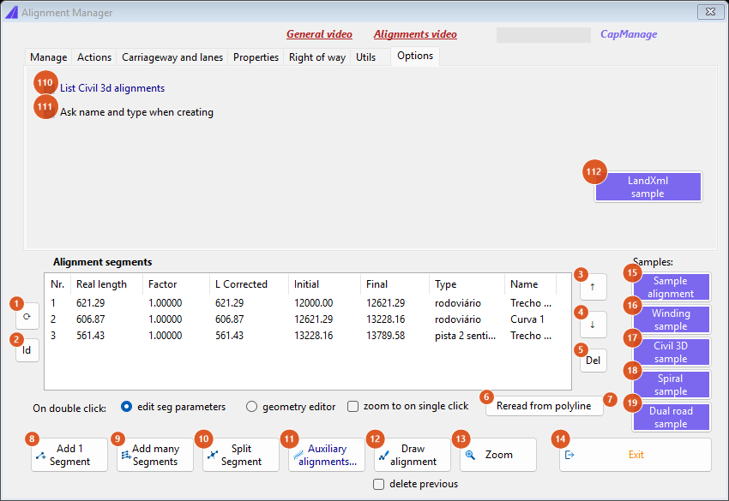The height and width of the screenshot is (501, 729).
Task: Select segment row with length 621.29
Action: click(301, 303)
